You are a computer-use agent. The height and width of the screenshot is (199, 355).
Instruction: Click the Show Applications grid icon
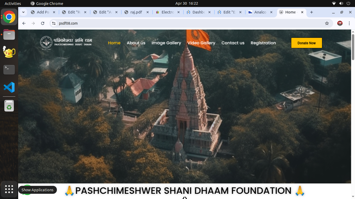9,189
